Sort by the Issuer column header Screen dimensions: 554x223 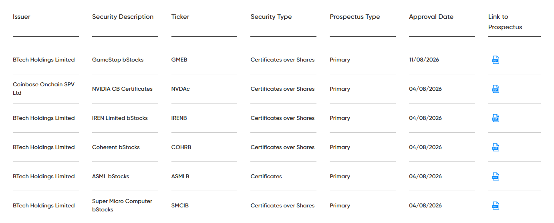click(x=22, y=17)
